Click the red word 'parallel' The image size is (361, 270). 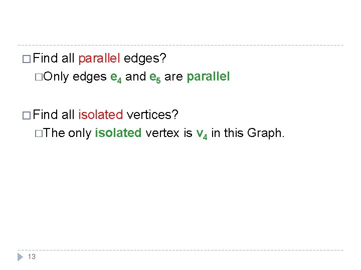(99, 58)
